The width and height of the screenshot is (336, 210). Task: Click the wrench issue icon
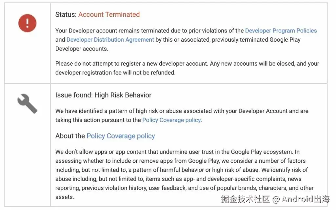[27, 103]
